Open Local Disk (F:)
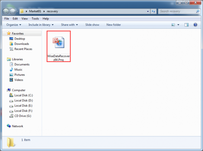 [x=23, y=111]
